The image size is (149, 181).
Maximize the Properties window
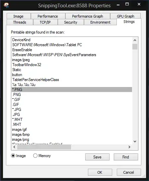tap(127, 4)
